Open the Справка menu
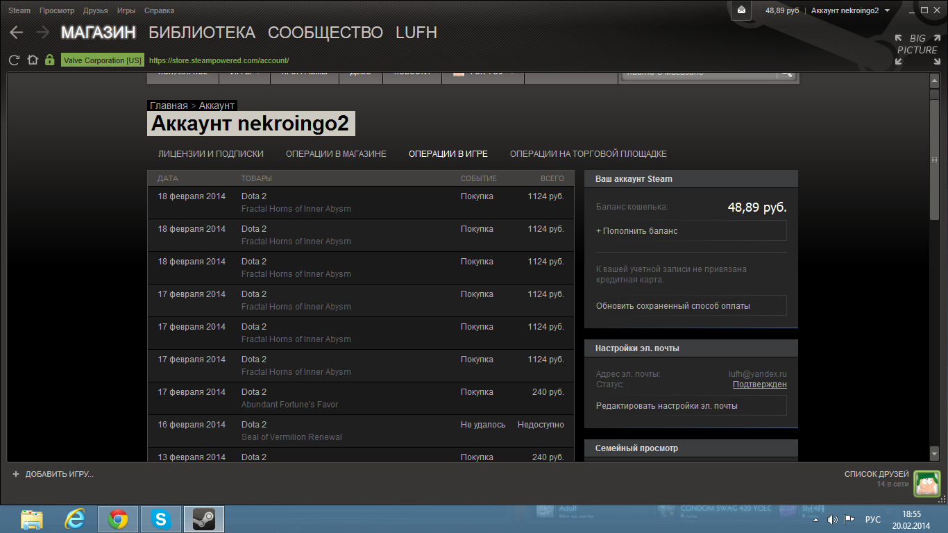The height and width of the screenshot is (533, 948). [159, 10]
